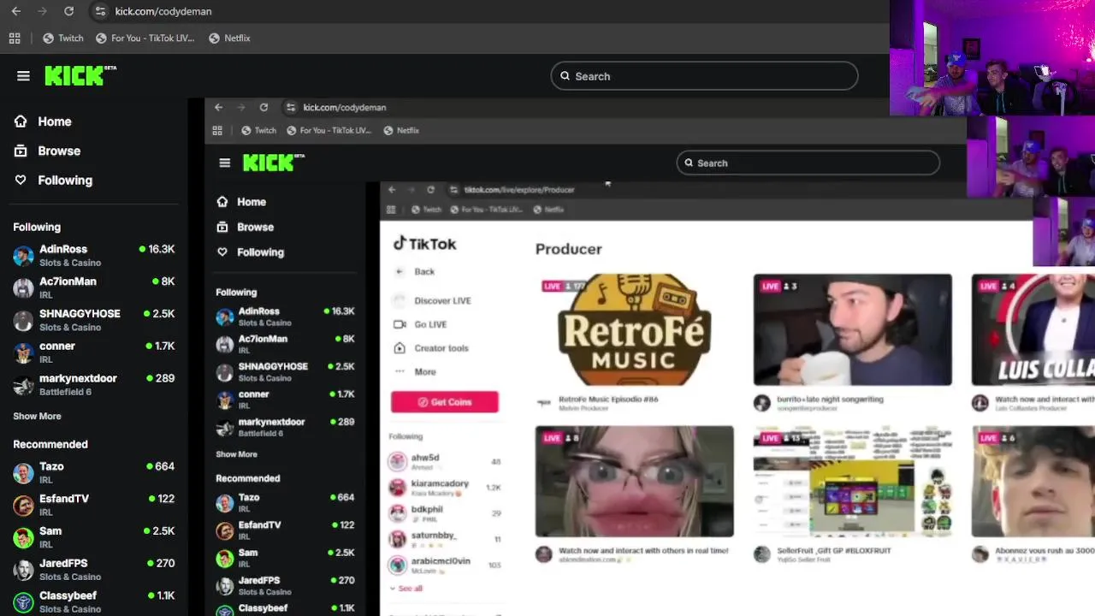The image size is (1095, 616).
Task: Open ahw5d in TikTok following list
Action: pos(445,462)
